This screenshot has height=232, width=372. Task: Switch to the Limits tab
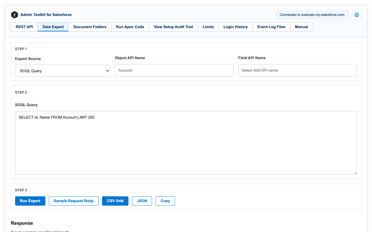pyautogui.click(x=208, y=27)
